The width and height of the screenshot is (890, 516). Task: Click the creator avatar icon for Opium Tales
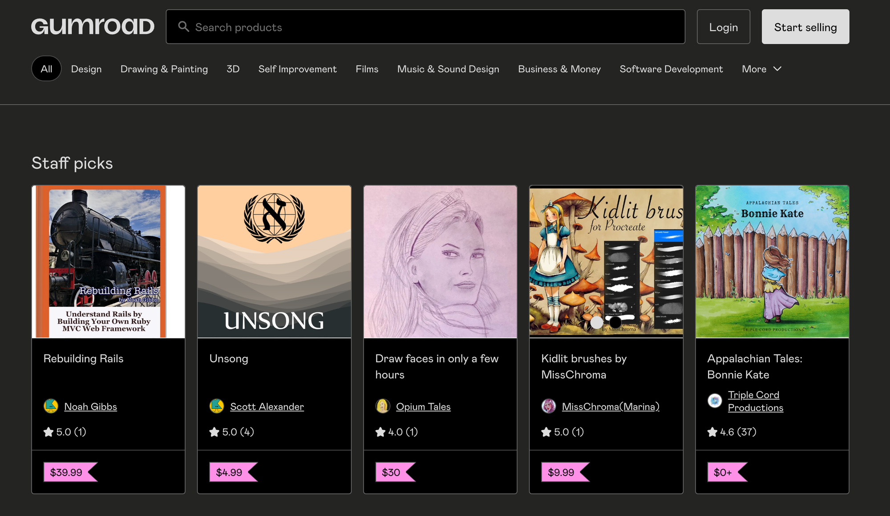pos(382,405)
